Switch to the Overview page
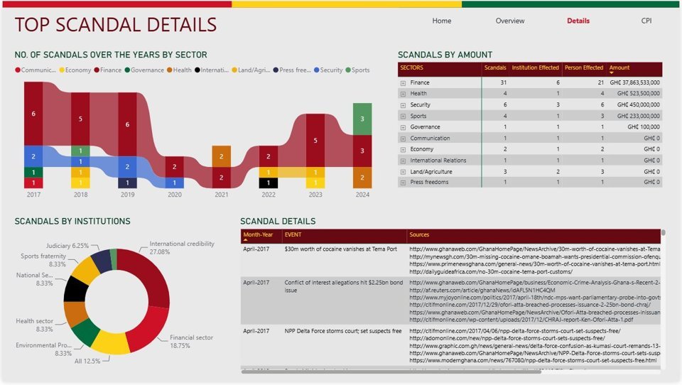The image size is (682, 385). (510, 21)
